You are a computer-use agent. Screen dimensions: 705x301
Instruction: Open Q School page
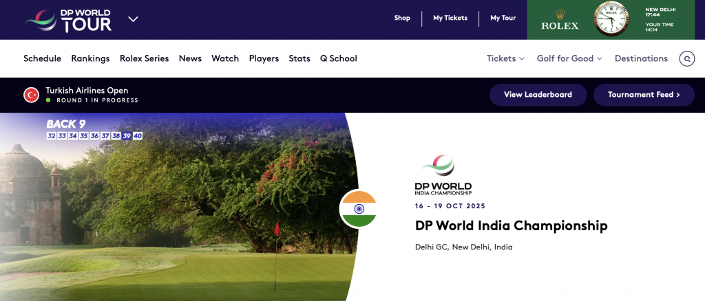(x=339, y=58)
